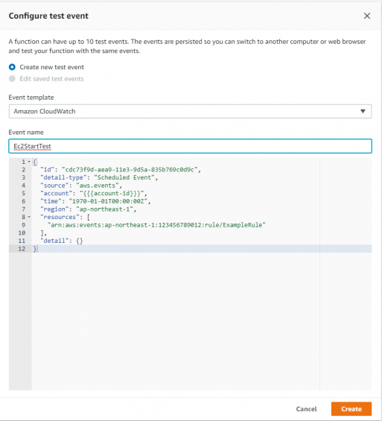Click the Event name label

(x=26, y=133)
